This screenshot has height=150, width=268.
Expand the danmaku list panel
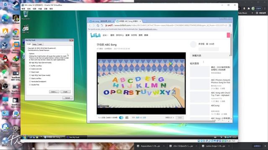pyautogui.click(x=210, y=55)
